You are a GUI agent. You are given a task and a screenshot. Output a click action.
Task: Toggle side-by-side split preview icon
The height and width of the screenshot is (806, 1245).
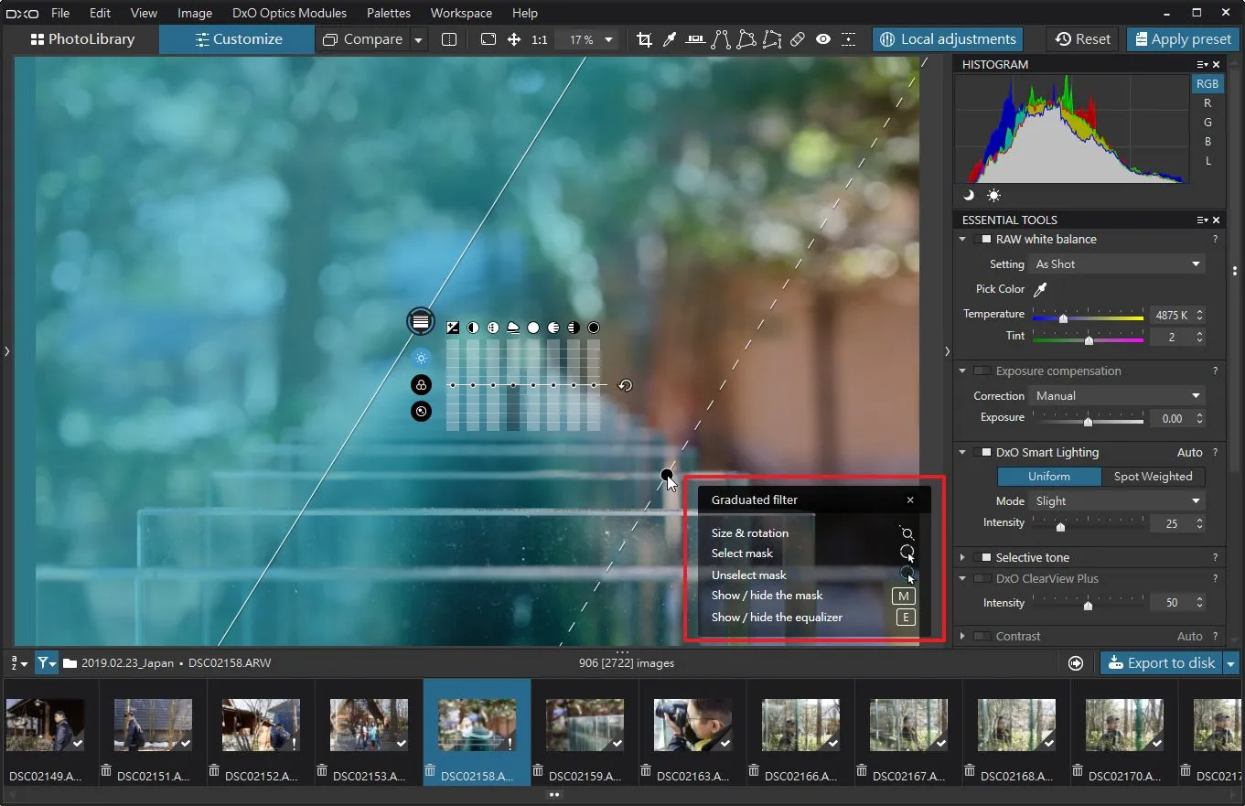[x=449, y=39]
